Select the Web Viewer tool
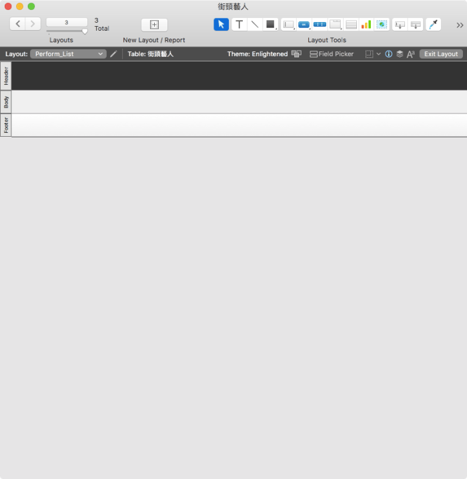This screenshot has width=467, height=479. 382,25
